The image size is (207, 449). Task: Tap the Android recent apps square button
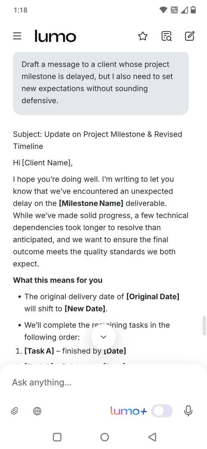point(57,437)
